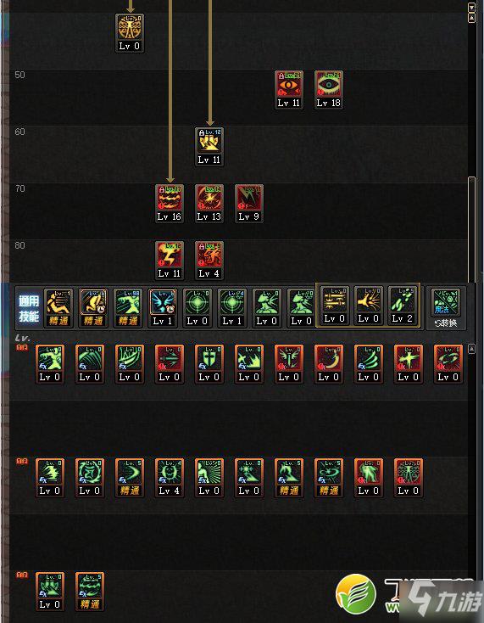This screenshot has height=623, width=484.
Task: Click the scroll-up arrow beside the first TP row
Action: (471, 349)
